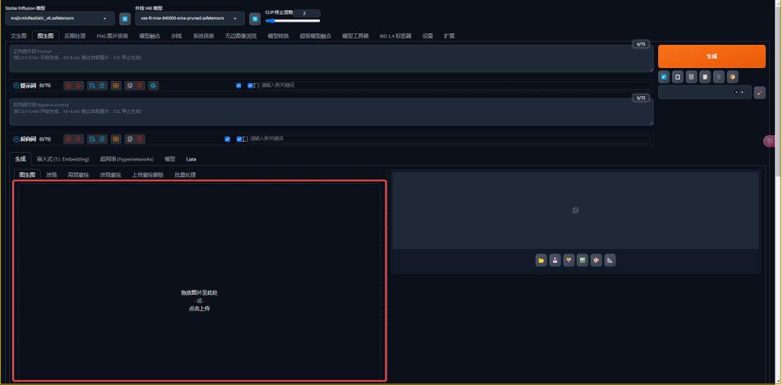This screenshot has width=782, height=385.
Task: Click the orange 生成 button
Action: tap(712, 56)
